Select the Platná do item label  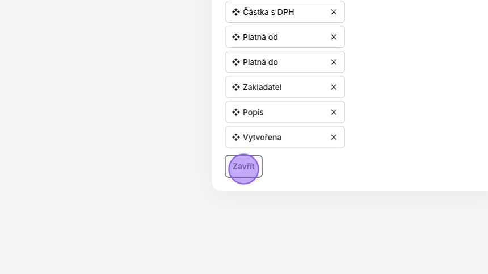coord(260,62)
